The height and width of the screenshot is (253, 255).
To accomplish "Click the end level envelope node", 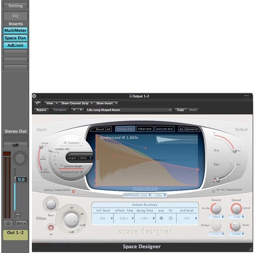I will click(x=198, y=169).
